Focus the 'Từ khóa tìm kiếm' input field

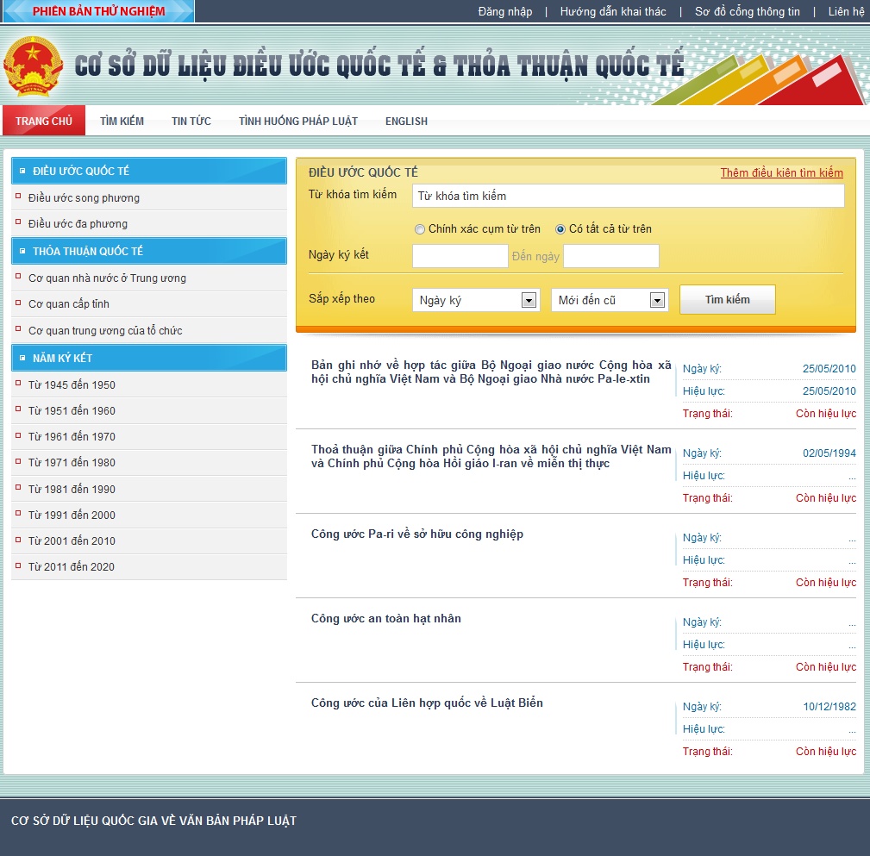628,196
